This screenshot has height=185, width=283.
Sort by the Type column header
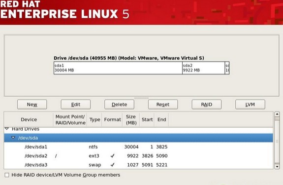tap(94, 119)
